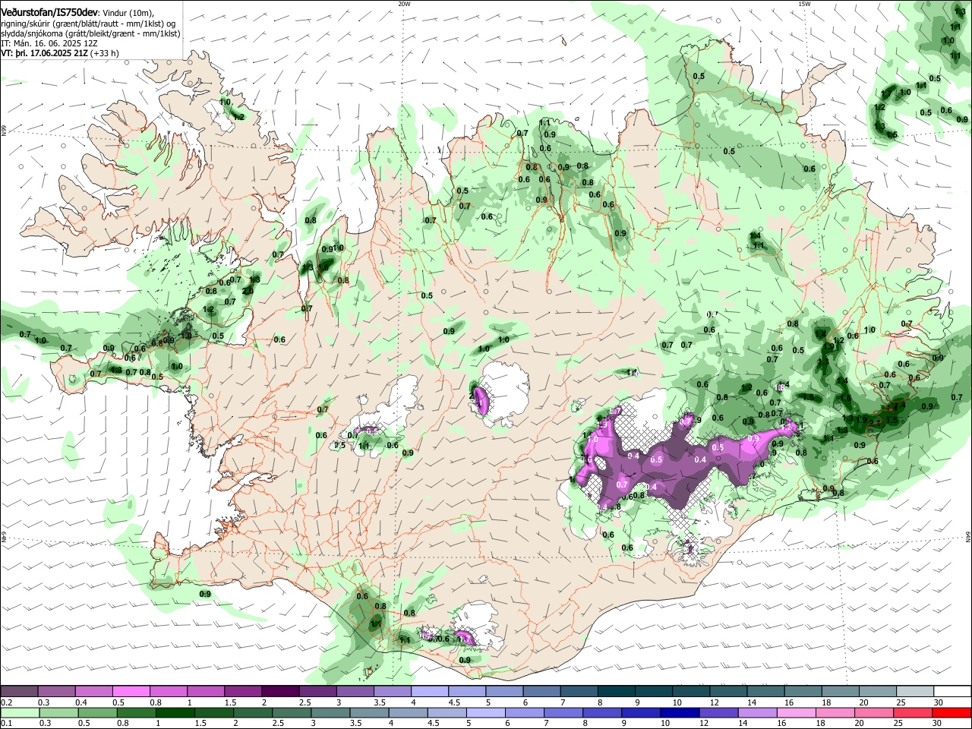Pick the red-pink 25–30 rain legend swatch

pos(914,712)
